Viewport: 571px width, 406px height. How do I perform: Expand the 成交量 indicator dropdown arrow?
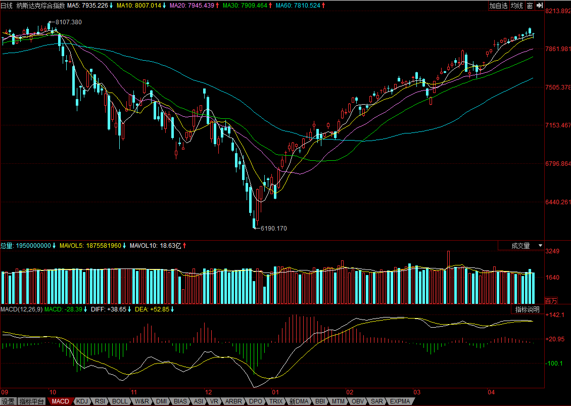click(x=540, y=246)
